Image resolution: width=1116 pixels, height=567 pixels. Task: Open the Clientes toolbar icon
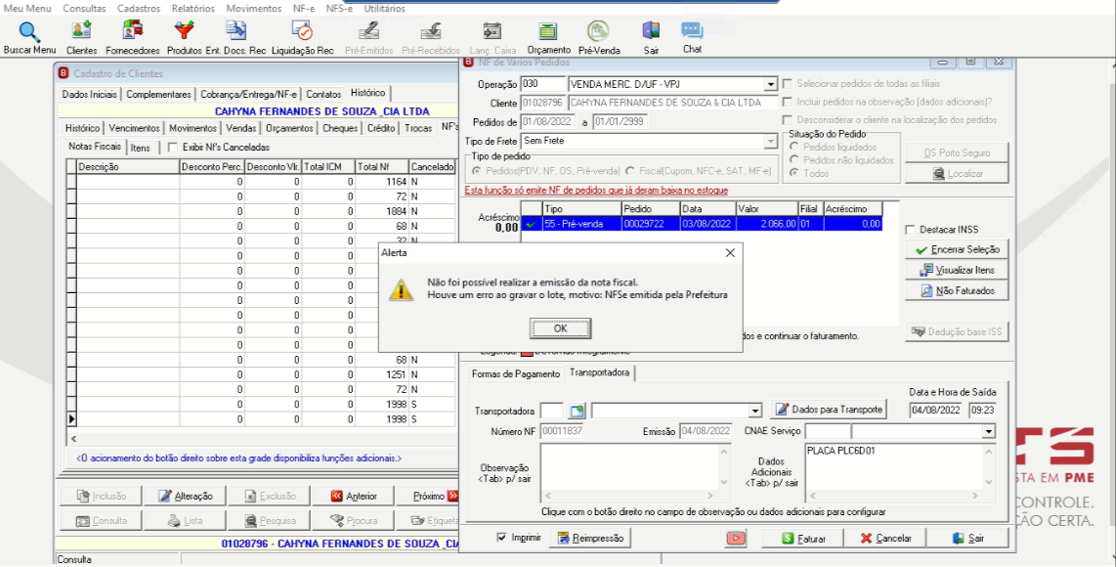81,31
